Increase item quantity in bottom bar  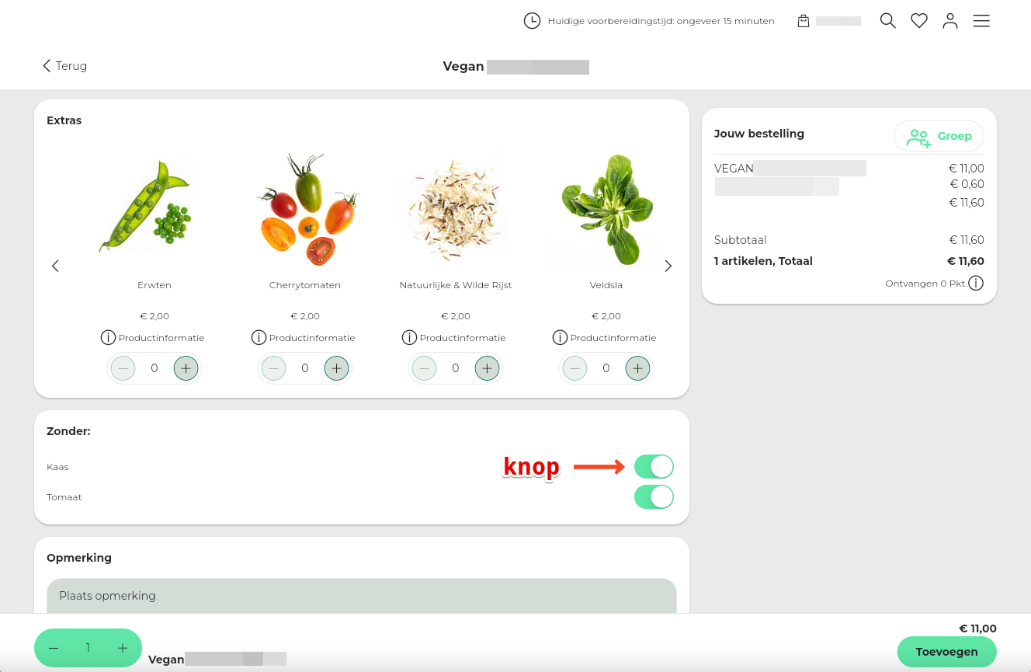point(123,648)
